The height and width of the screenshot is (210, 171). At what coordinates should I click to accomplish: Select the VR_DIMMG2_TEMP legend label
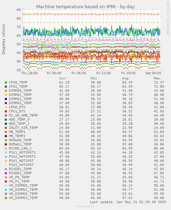[x=23, y=194]
